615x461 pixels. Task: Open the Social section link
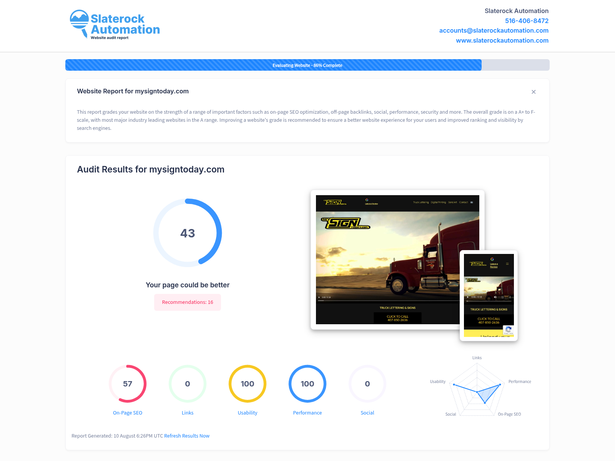367,413
